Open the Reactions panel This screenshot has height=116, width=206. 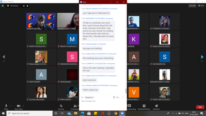(156, 106)
